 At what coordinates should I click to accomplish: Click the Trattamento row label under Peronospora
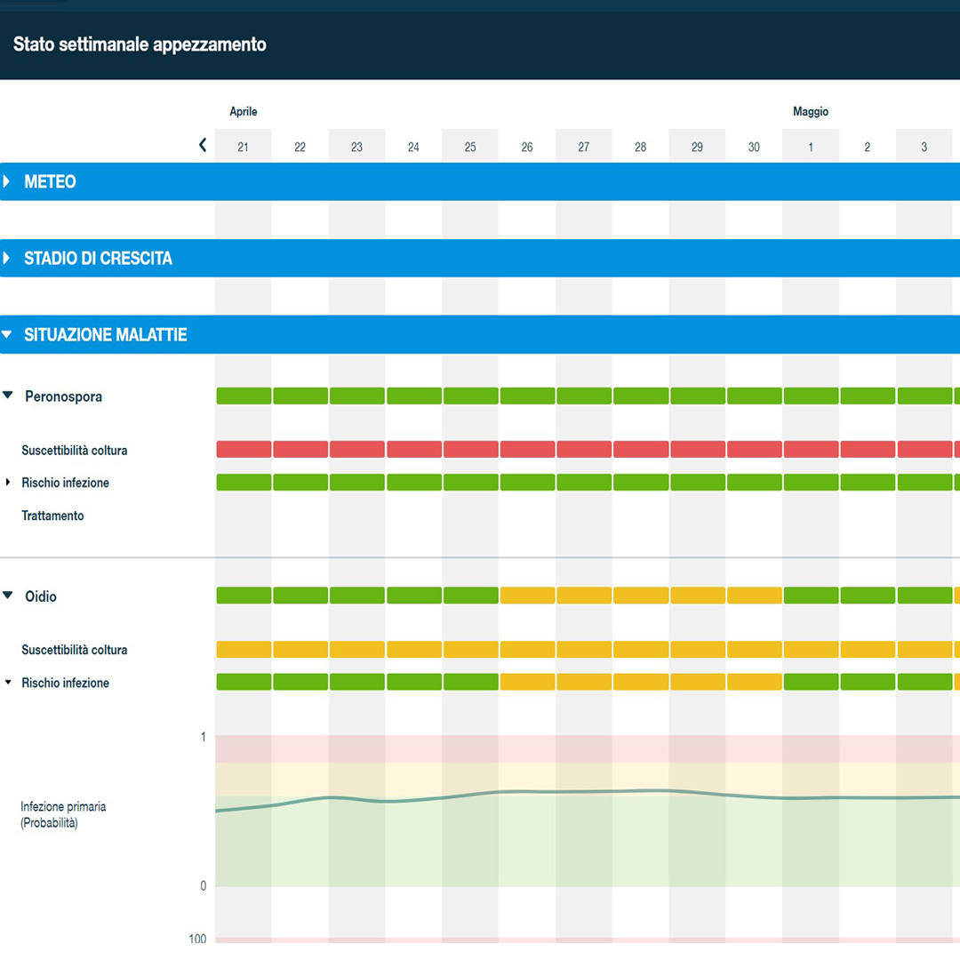pos(53,516)
